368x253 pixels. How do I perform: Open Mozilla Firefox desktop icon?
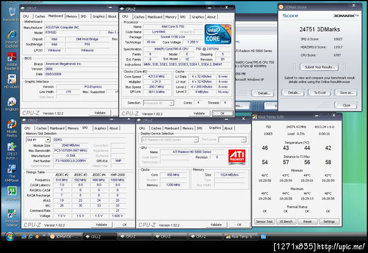coord(12,128)
